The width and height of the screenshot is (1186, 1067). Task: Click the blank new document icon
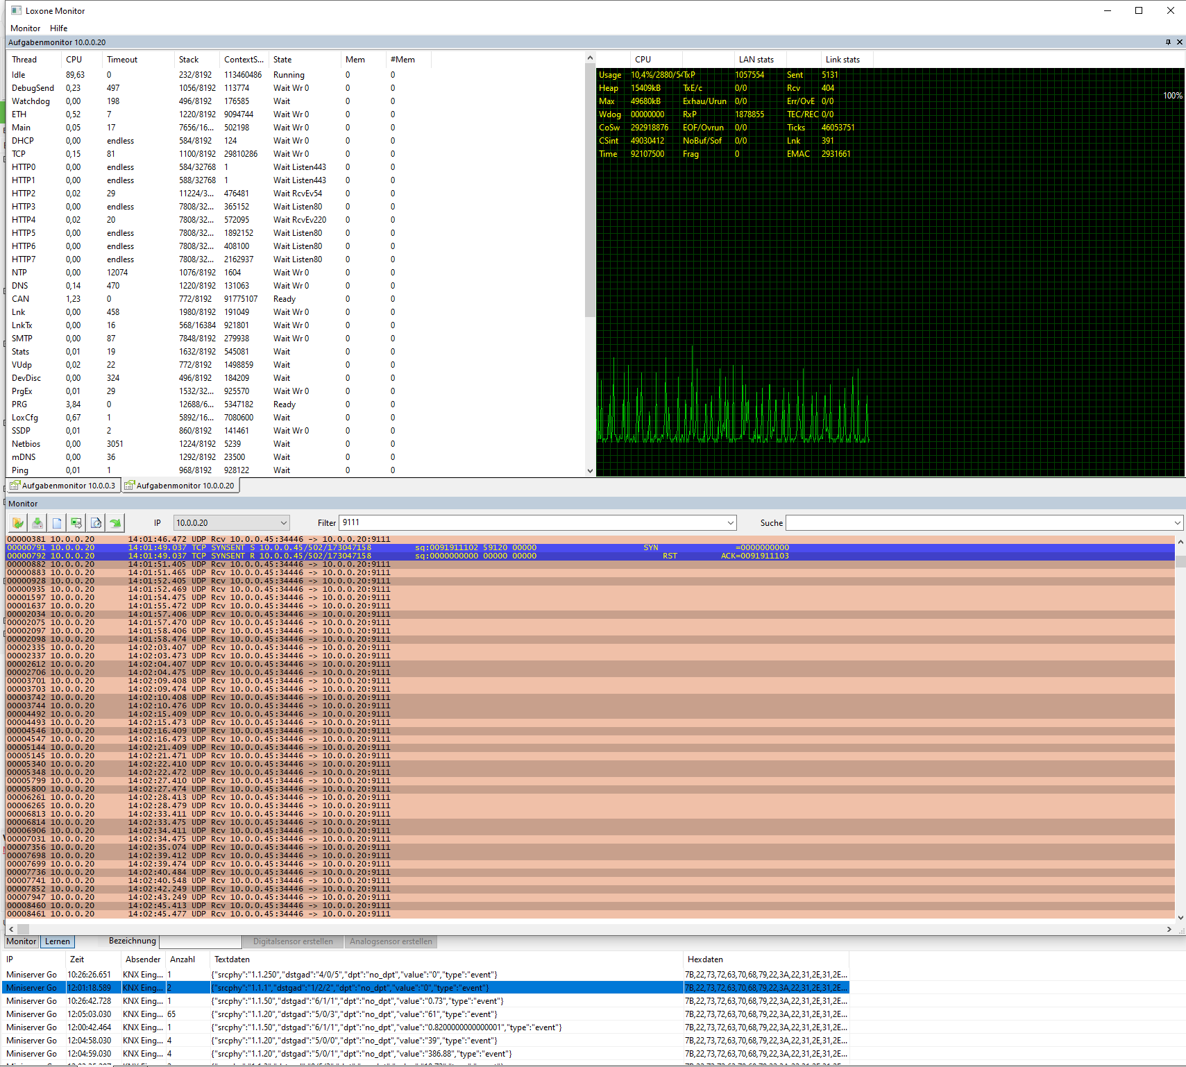point(57,523)
